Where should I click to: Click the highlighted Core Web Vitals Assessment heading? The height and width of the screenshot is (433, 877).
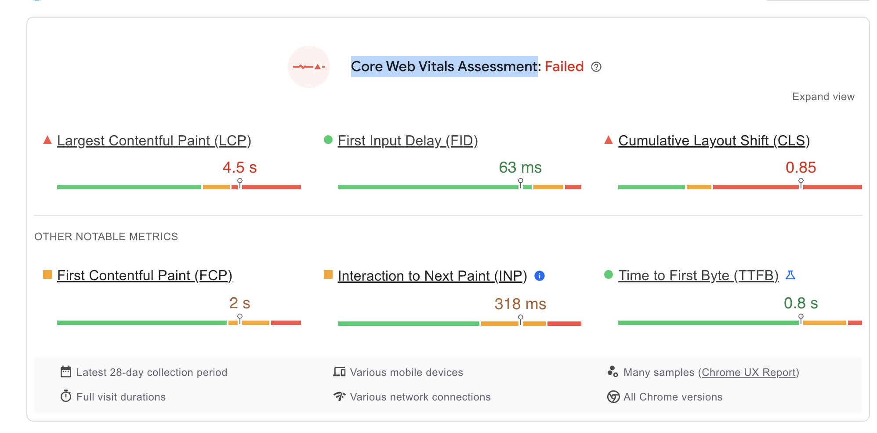tap(444, 67)
